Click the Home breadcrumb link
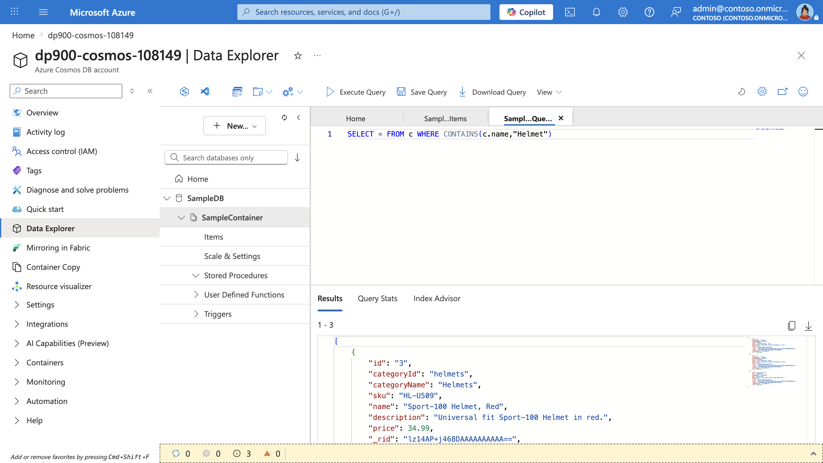Image resolution: width=823 pixels, height=463 pixels. tap(23, 35)
